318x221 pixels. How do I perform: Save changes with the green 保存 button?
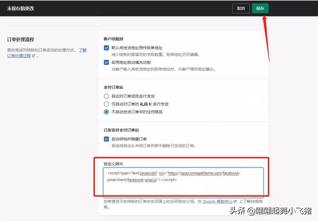click(260, 8)
